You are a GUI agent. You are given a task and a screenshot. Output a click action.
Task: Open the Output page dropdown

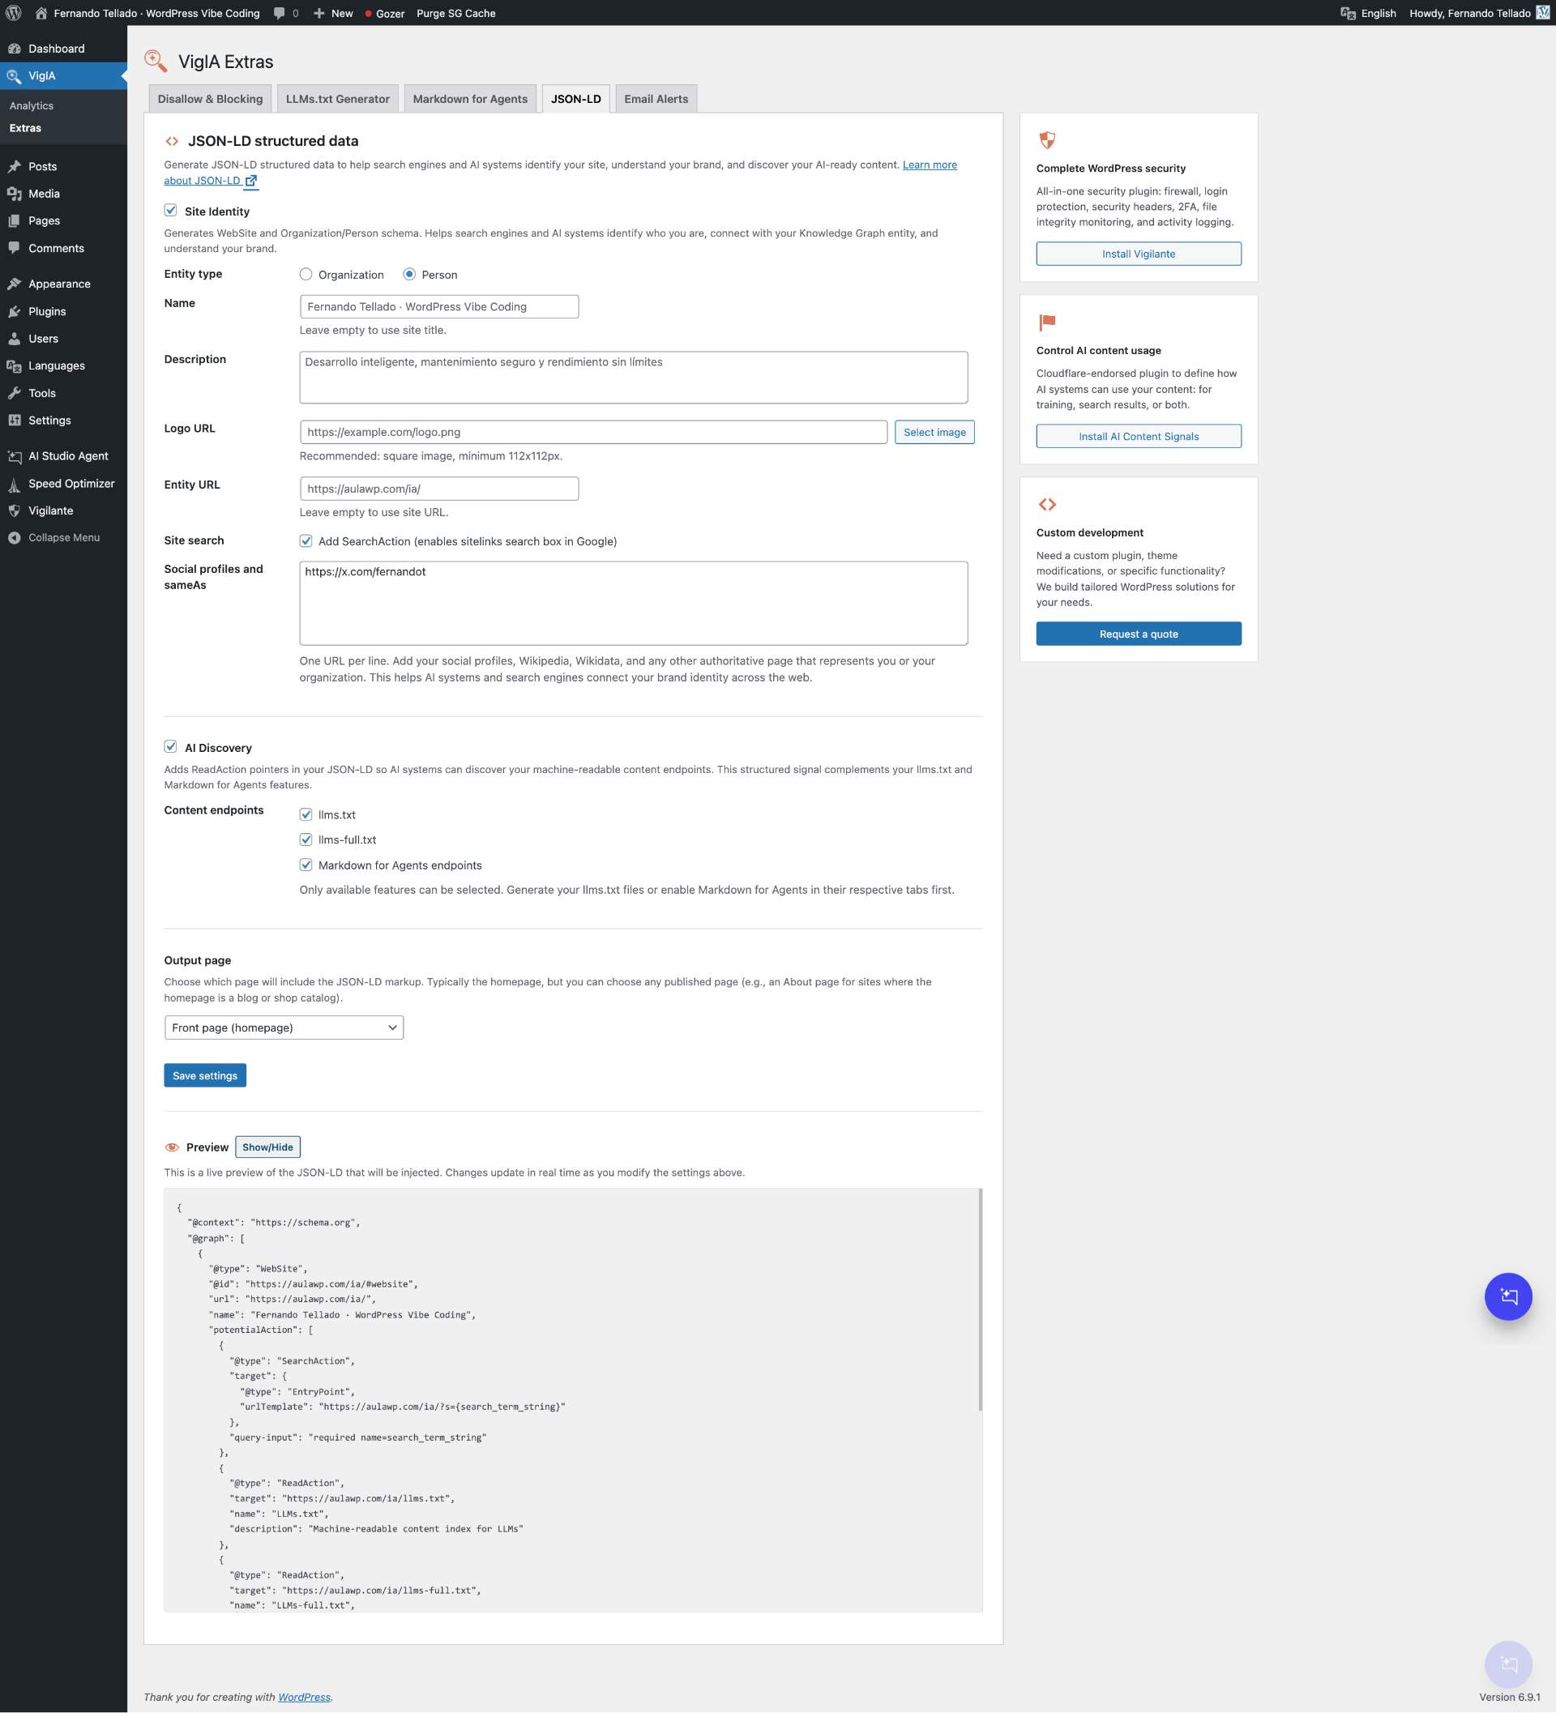coord(284,1027)
